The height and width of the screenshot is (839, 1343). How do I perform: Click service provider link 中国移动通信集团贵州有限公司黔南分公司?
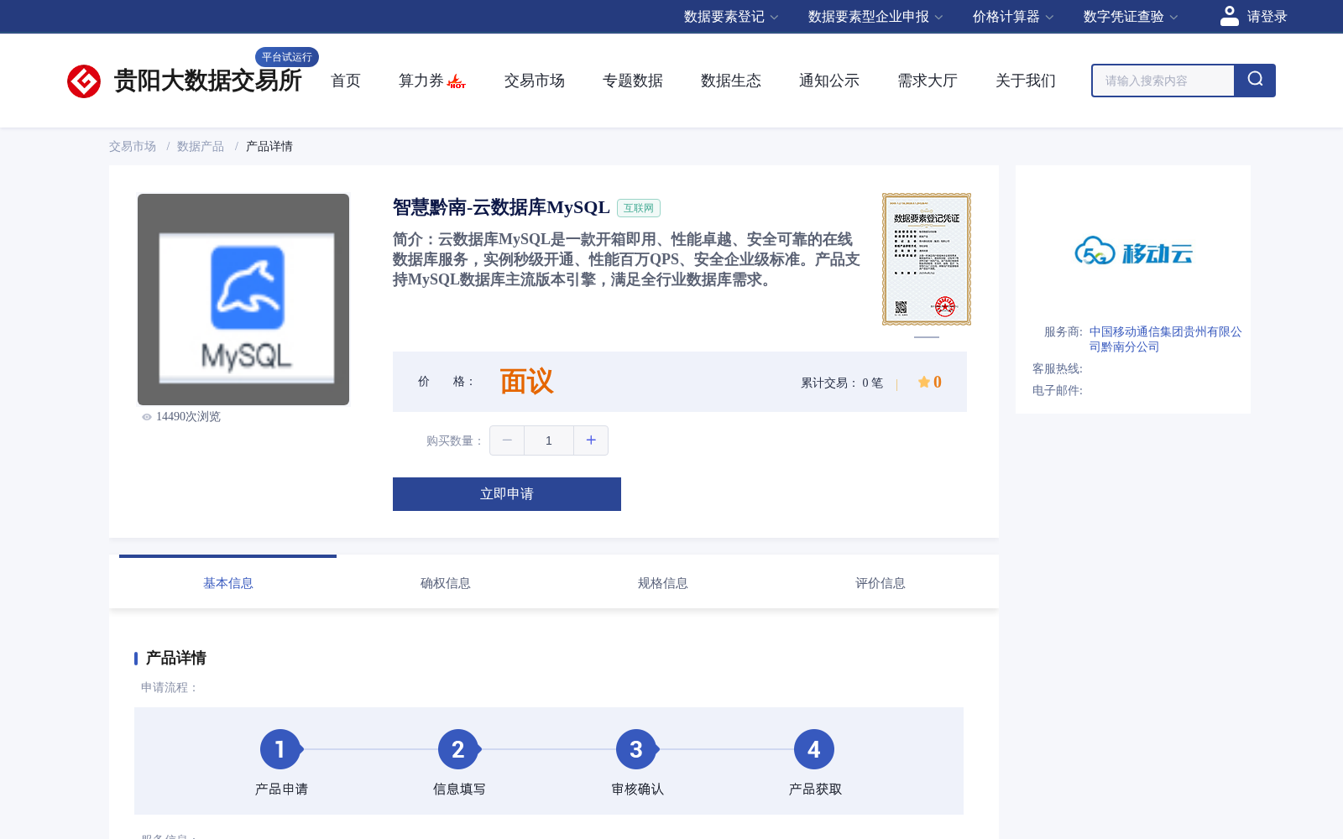(x=1166, y=339)
